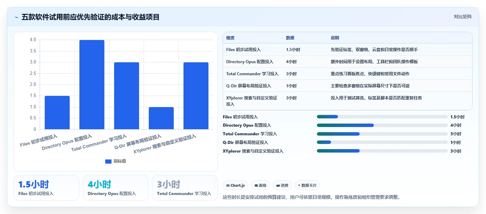Select the 进度 tag chip
The width and height of the screenshot is (486, 214).
click(x=282, y=185)
